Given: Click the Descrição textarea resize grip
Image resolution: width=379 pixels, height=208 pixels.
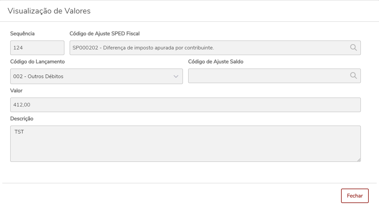Looking at the screenshot, I should point(359,160).
